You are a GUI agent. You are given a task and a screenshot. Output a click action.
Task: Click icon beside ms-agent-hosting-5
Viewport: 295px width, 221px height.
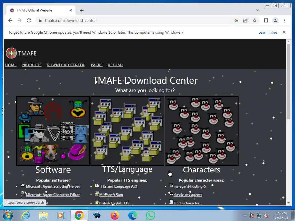tap(171, 186)
